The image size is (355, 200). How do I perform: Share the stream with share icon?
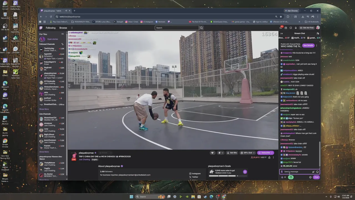tap(269, 157)
